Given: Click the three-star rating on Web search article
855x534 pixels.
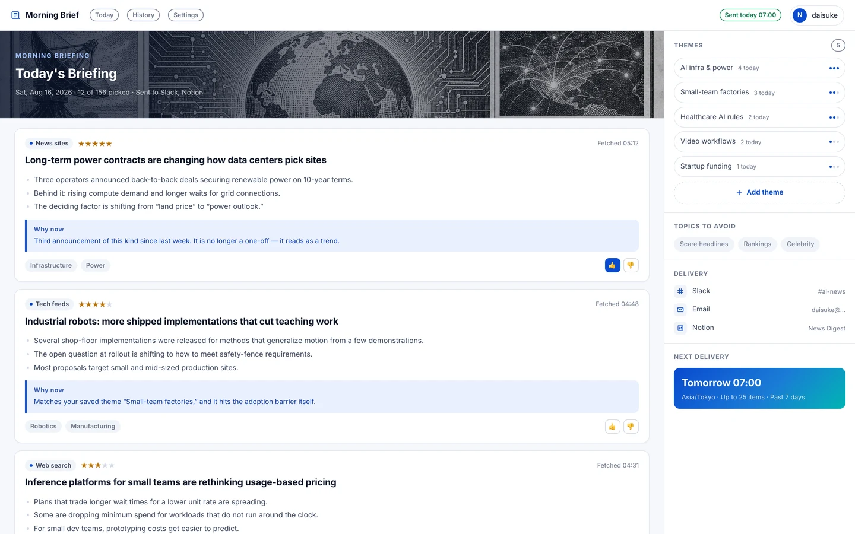Looking at the screenshot, I should tap(97, 466).
